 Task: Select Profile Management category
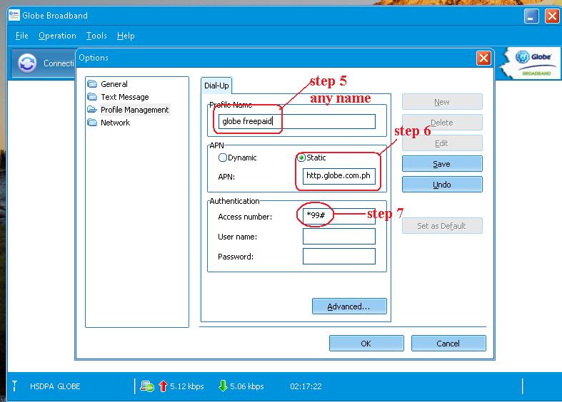(134, 110)
